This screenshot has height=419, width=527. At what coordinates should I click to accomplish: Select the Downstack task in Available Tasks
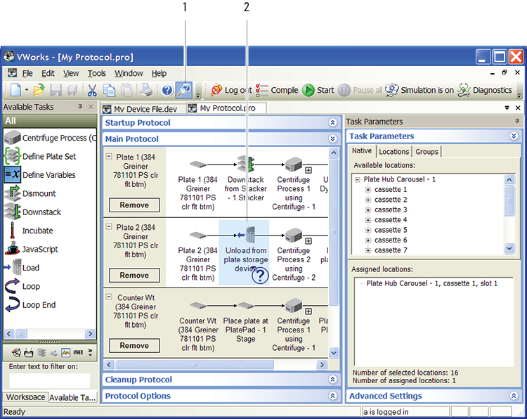tap(33, 212)
